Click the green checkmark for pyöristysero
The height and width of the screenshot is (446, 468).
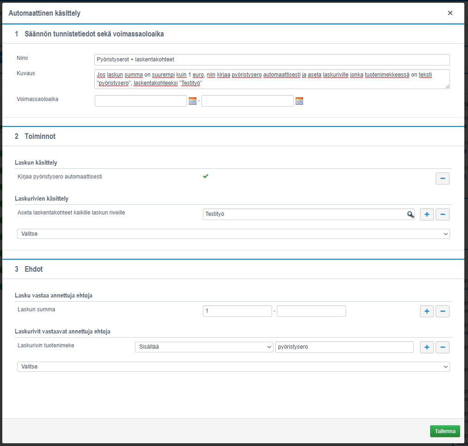tap(206, 176)
